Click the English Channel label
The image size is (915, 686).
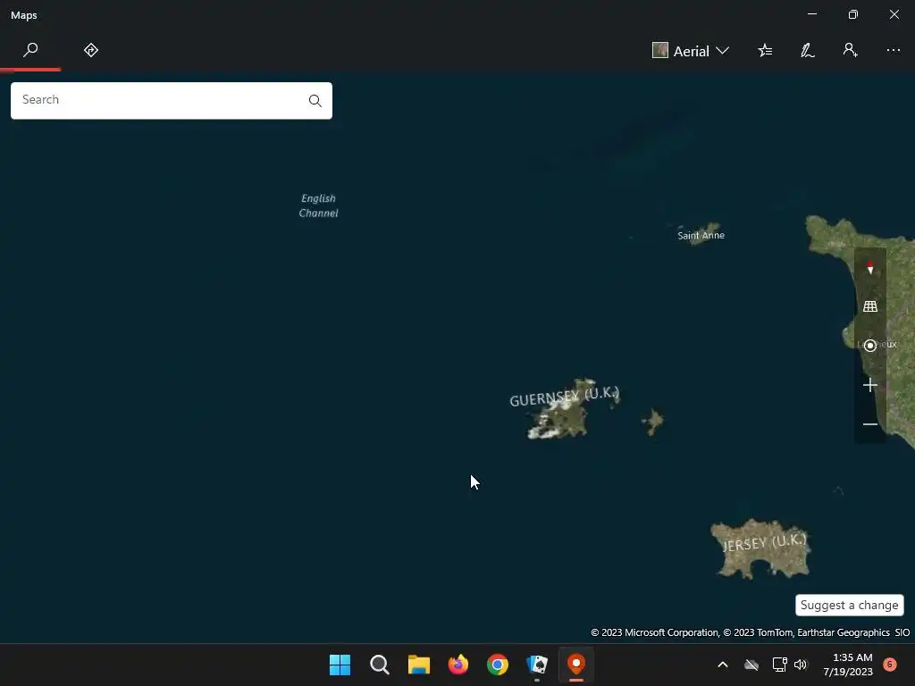point(319,206)
